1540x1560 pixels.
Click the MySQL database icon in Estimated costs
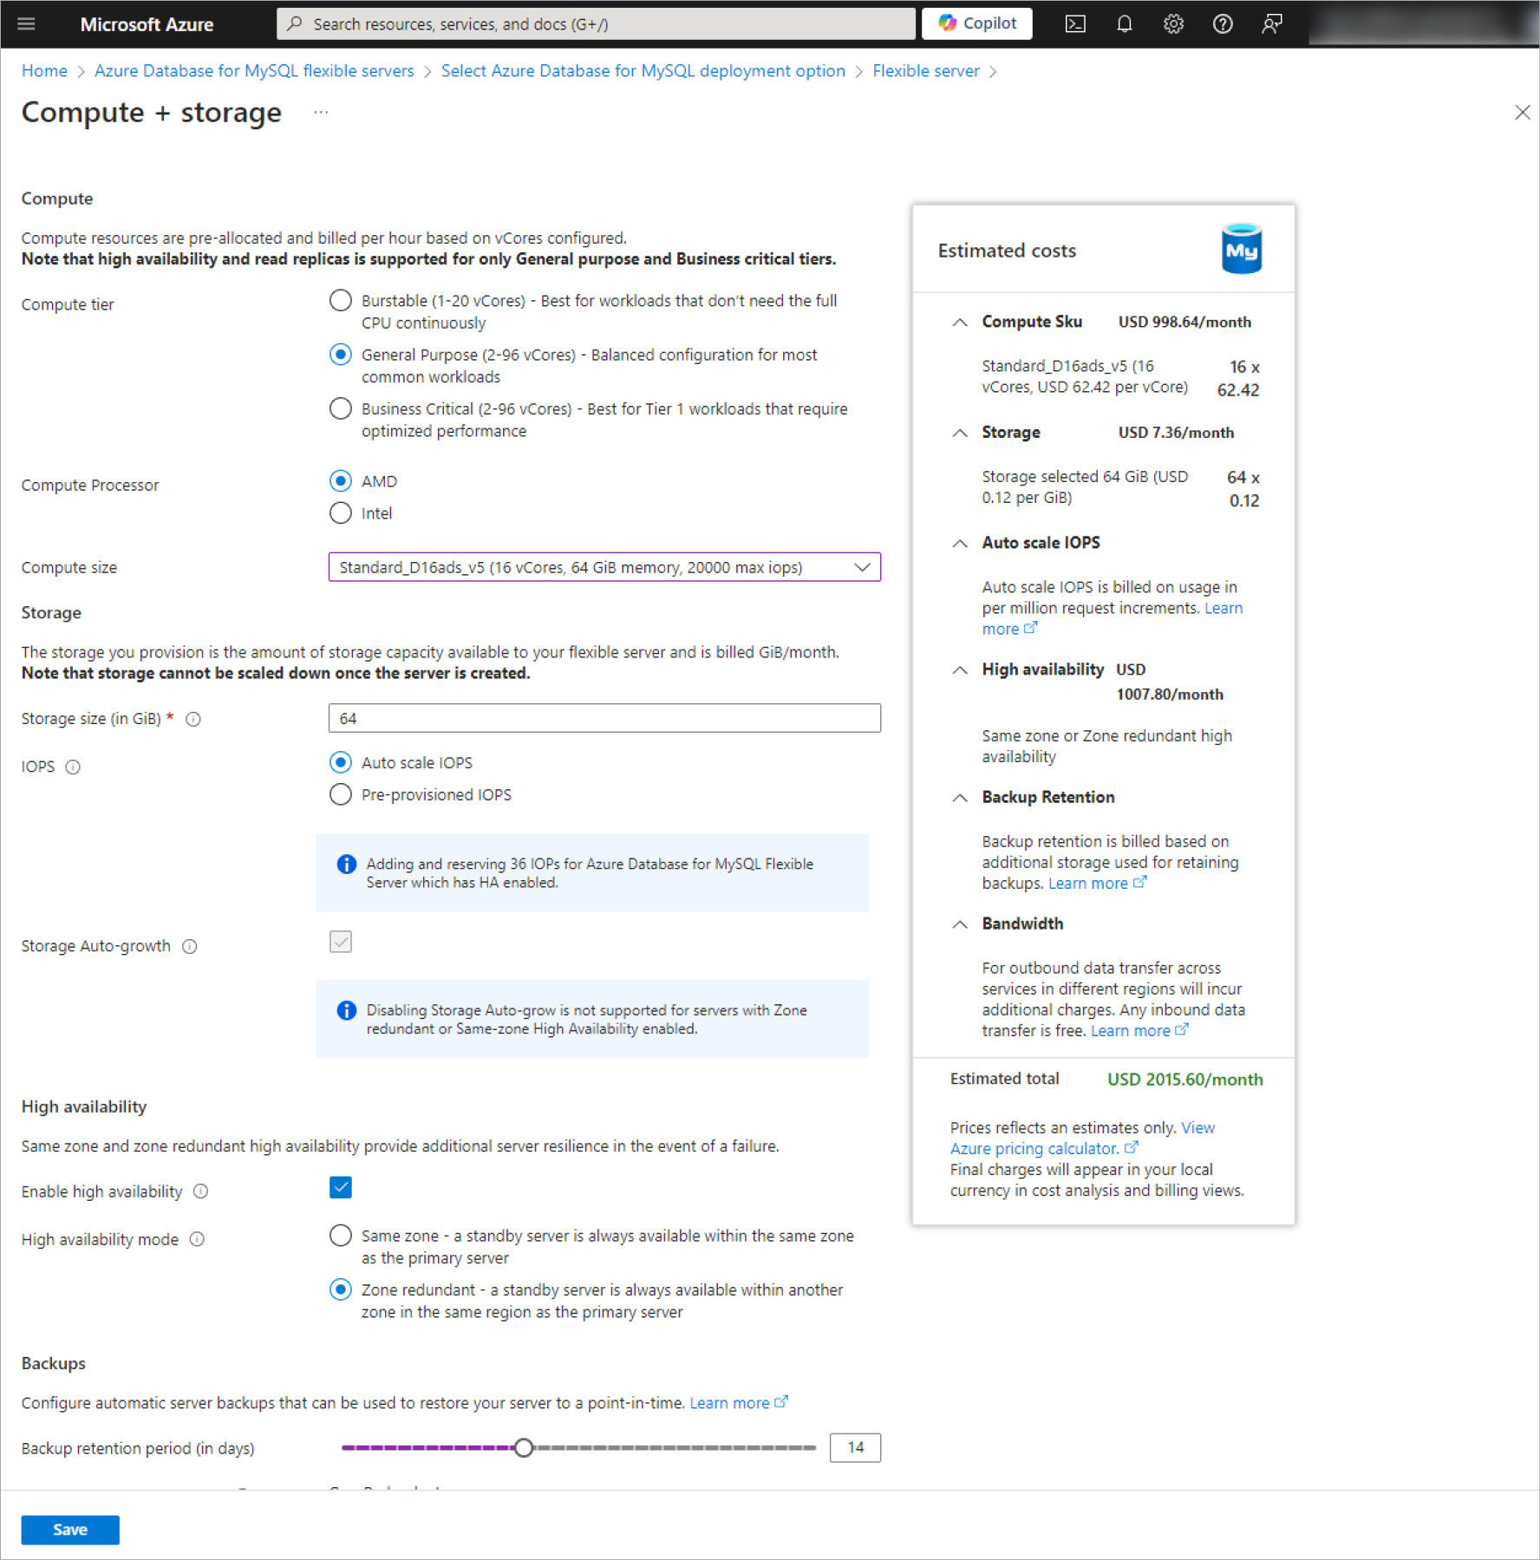pyautogui.click(x=1241, y=249)
